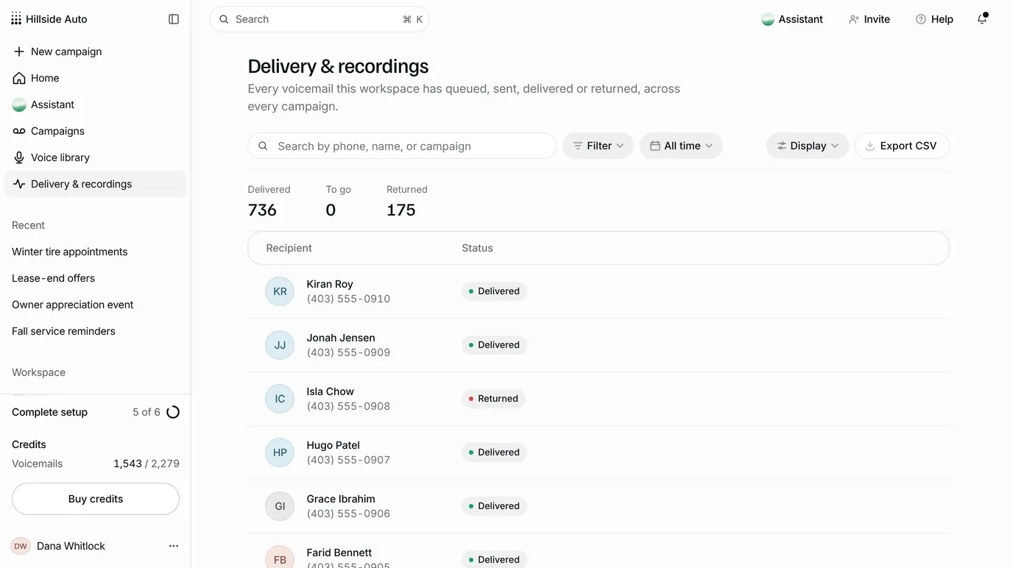
Task: Click Kiran Roy's KR avatar
Action: pyautogui.click(x=280, y=291)
